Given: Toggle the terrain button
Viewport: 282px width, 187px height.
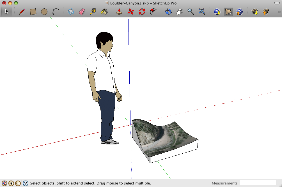Looking at the screenshot, I should (x=228, y=12).
